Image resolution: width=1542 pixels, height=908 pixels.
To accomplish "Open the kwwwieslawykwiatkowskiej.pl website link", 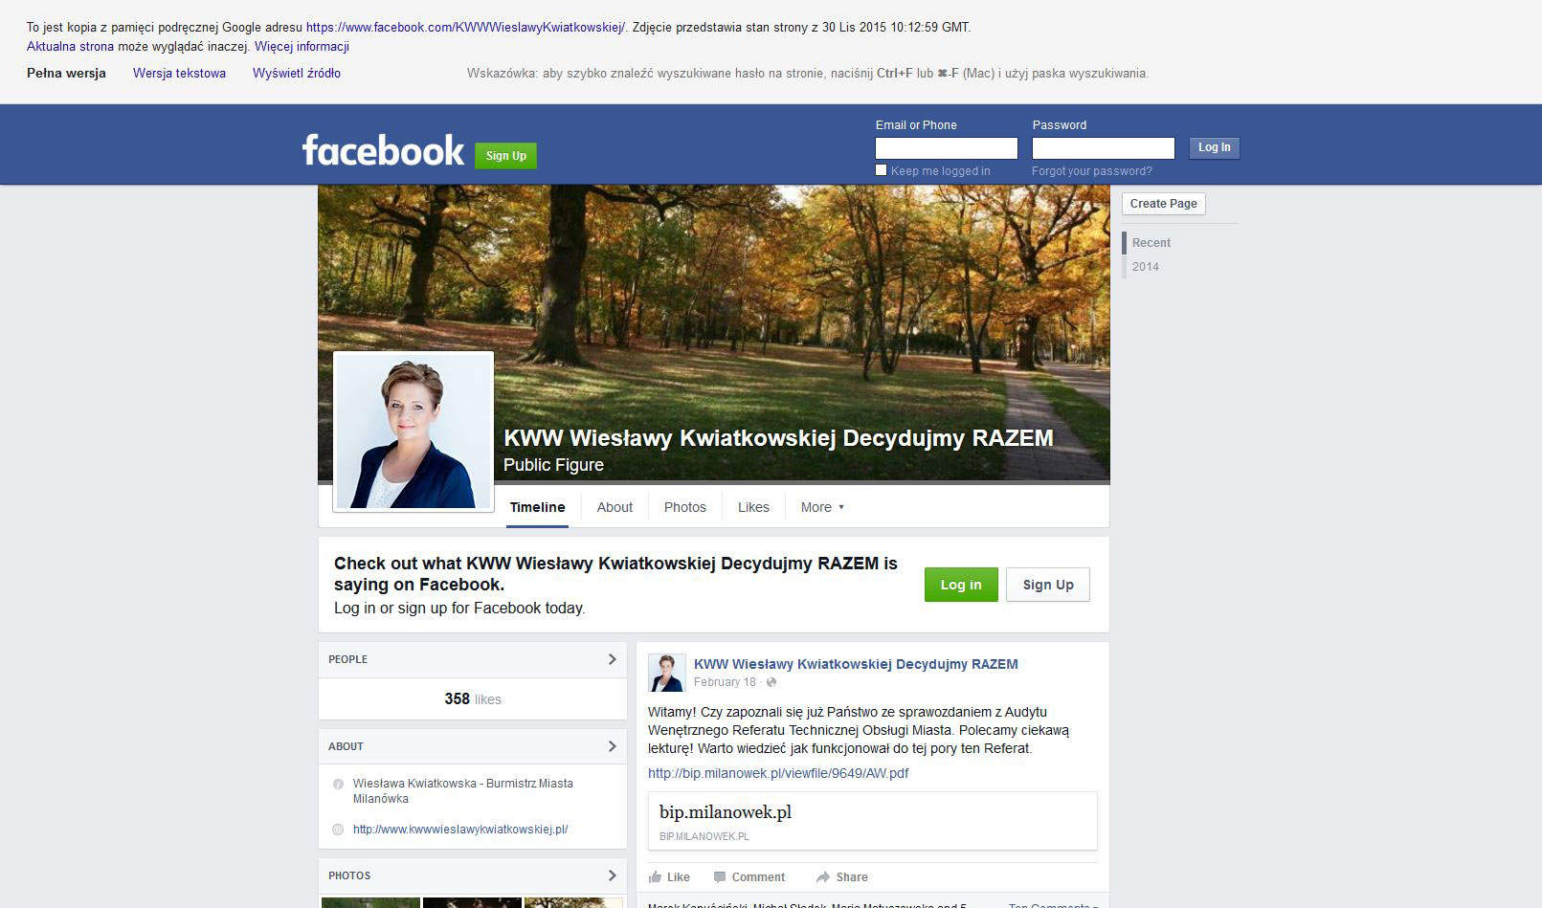I will click(460, 830).
